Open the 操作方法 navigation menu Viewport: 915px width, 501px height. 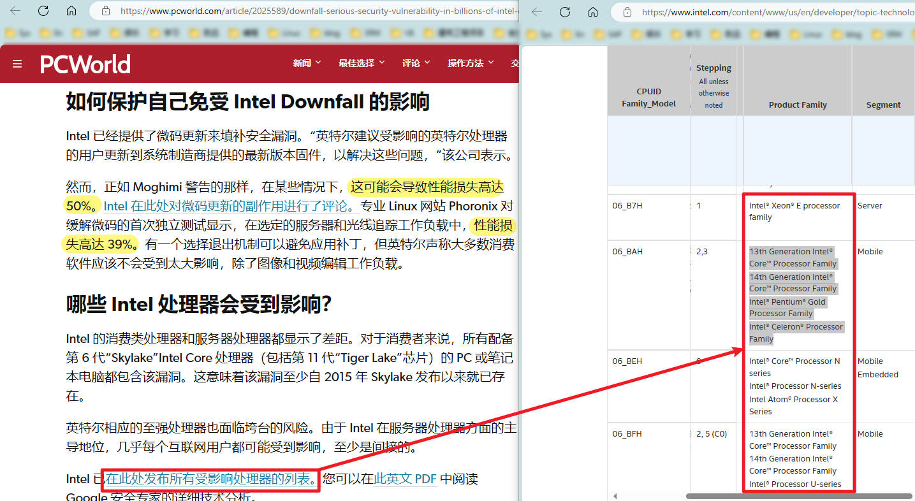[471, 63]
